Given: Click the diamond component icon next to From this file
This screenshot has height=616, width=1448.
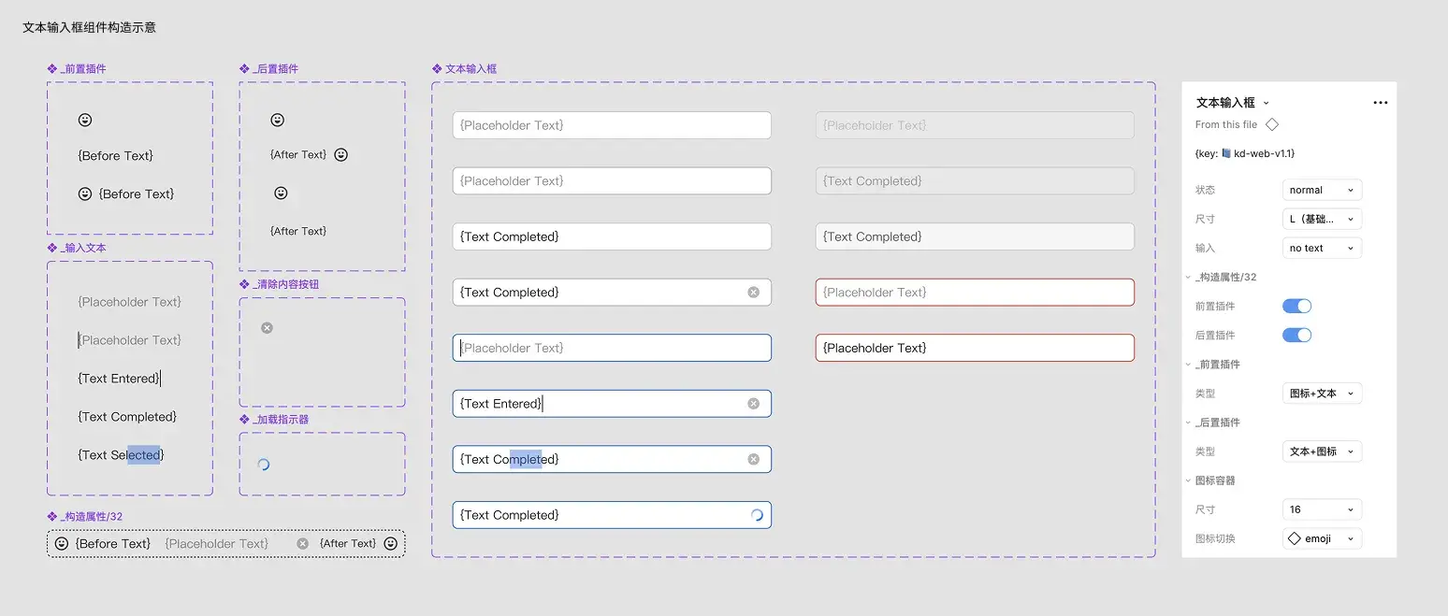Looking at the screenshot, I should tap(1272, 123).
